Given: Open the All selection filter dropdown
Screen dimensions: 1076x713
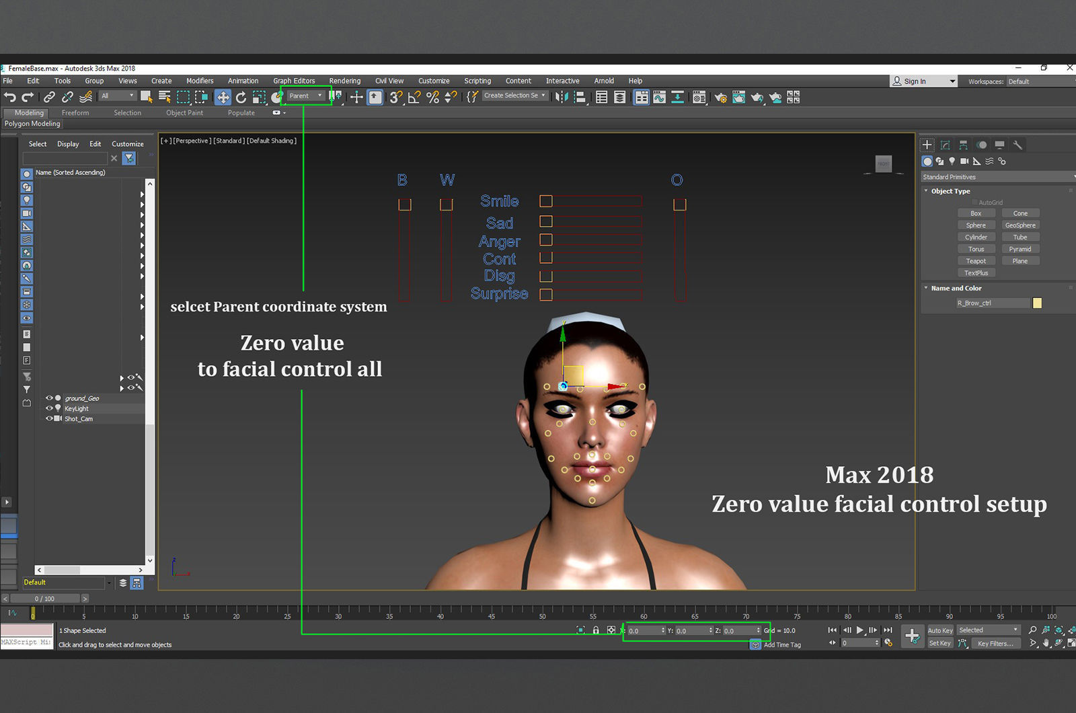Looking at the screenshot, I should [118, 96].
